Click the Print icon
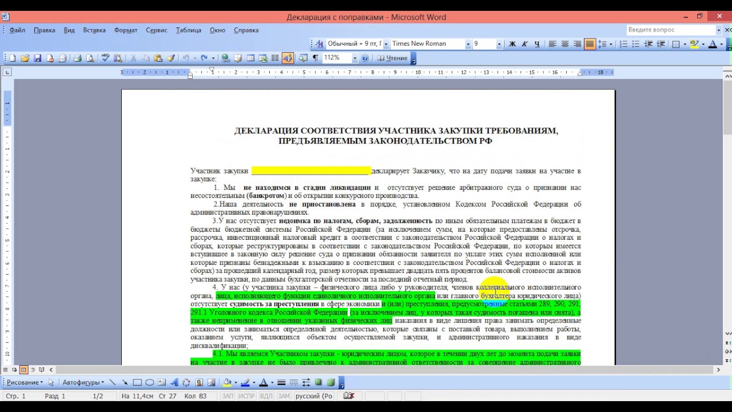Viewport: 732px width, 412px height. 77,58
